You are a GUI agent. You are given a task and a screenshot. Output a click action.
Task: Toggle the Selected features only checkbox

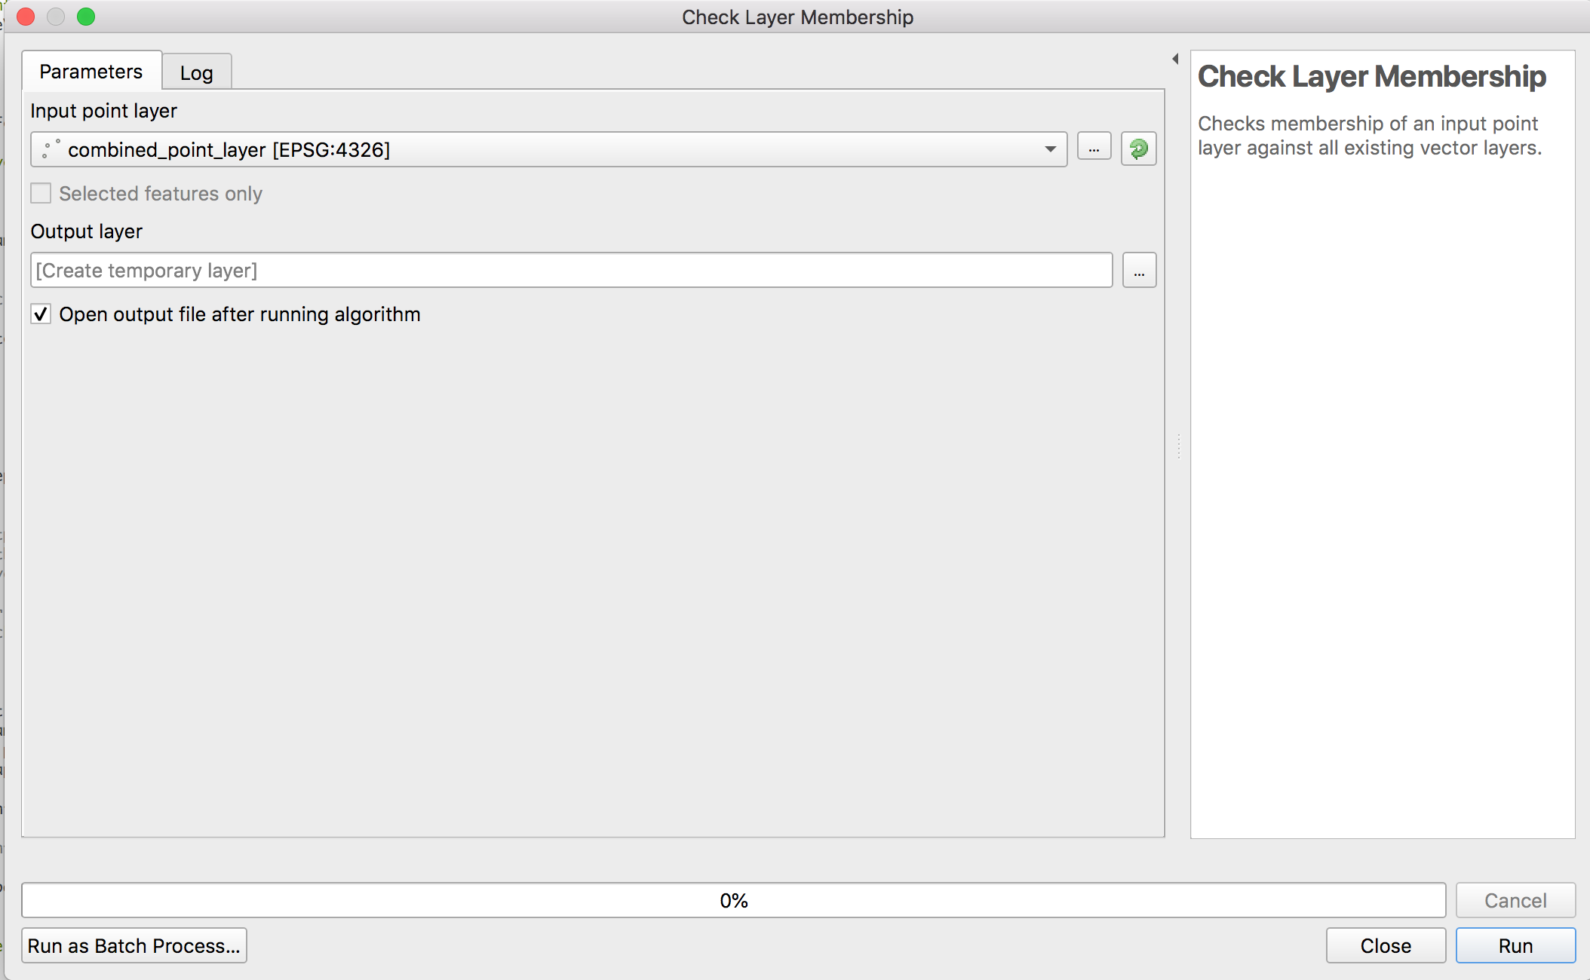40,193
